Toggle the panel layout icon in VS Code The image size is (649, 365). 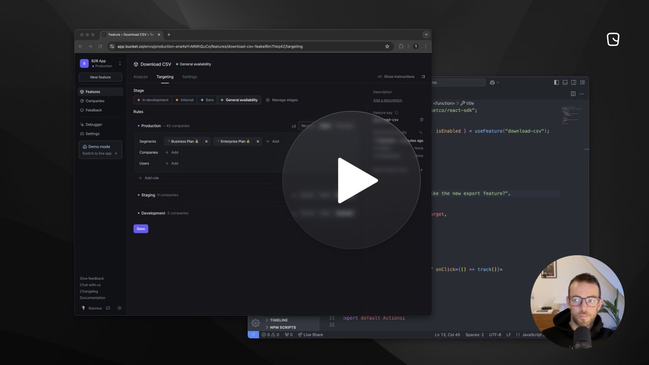click(x=565, y=83)
